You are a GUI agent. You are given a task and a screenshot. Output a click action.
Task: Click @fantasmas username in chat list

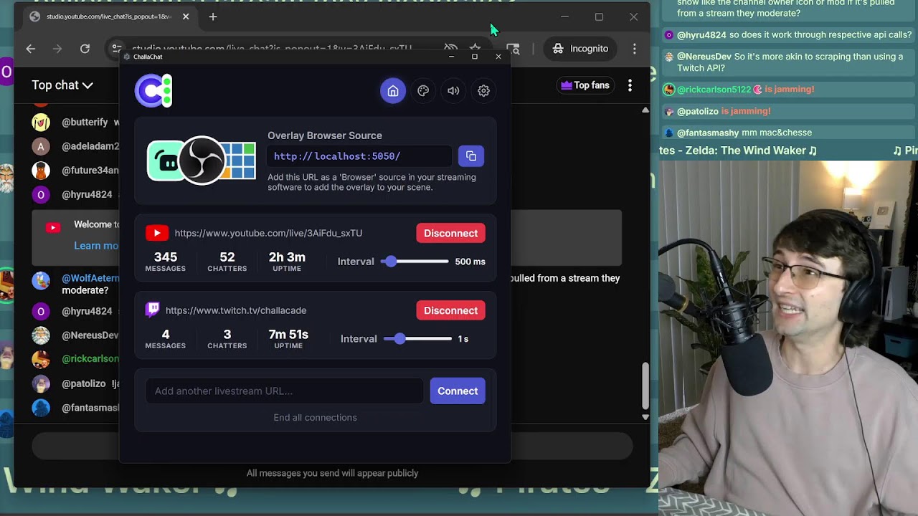pos(90,408)
